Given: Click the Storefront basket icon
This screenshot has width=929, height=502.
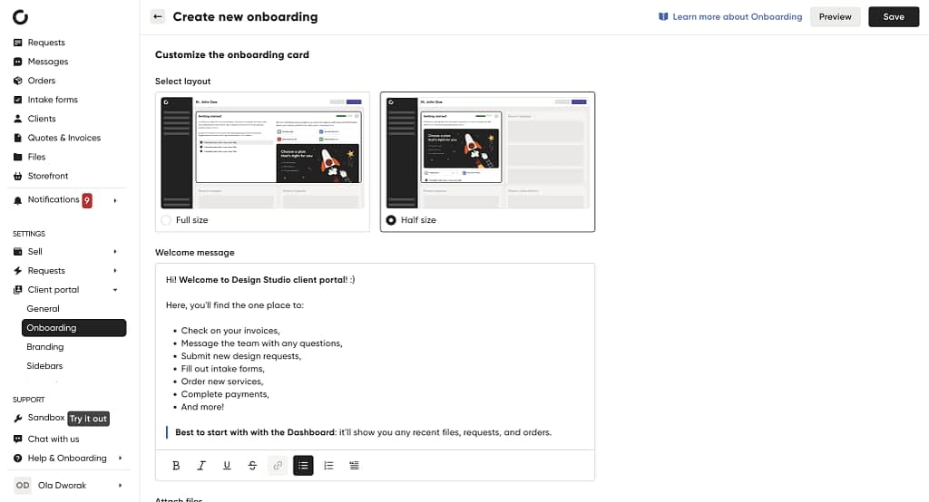Looking at the screenshot, I should 18,176.
